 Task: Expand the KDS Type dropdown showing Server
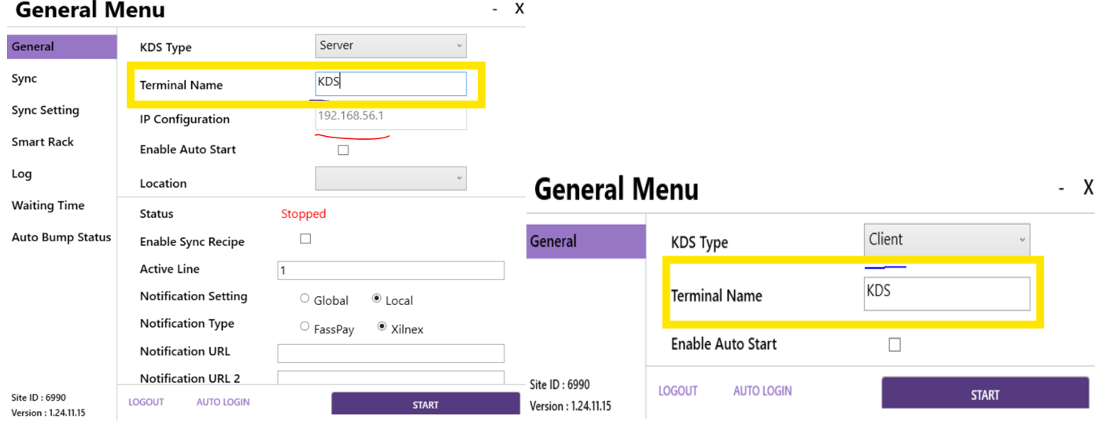[x=390, y=46]
